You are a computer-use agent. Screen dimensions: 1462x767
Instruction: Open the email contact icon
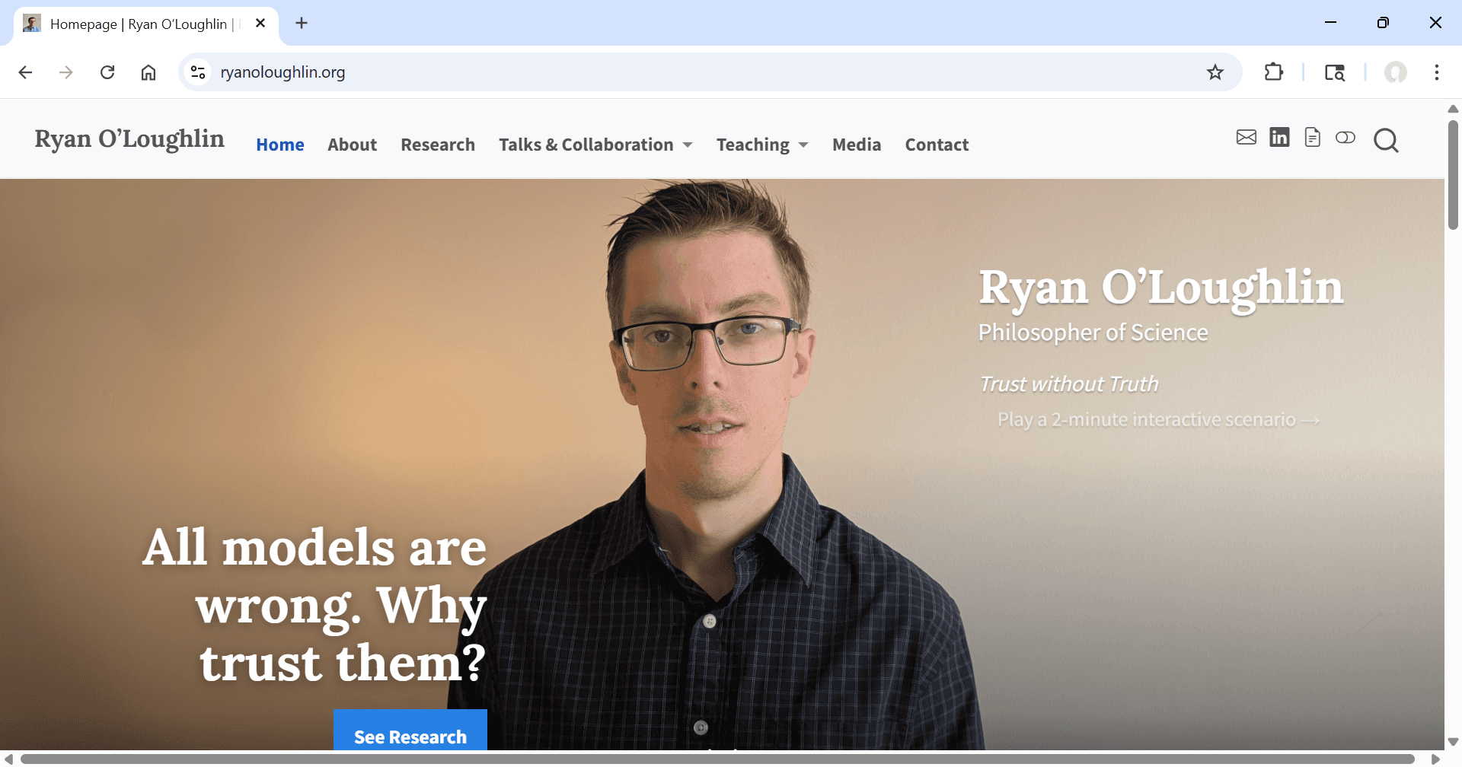pos(1246,138)
